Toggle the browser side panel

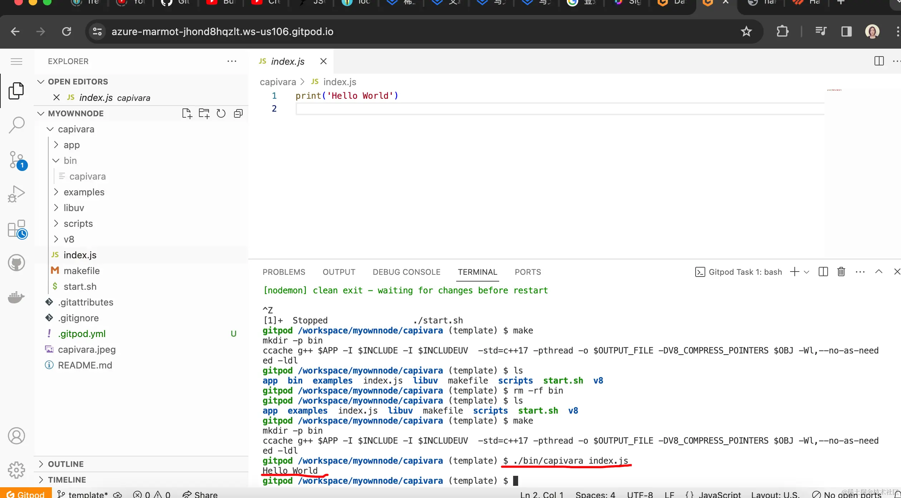point(846,31)
